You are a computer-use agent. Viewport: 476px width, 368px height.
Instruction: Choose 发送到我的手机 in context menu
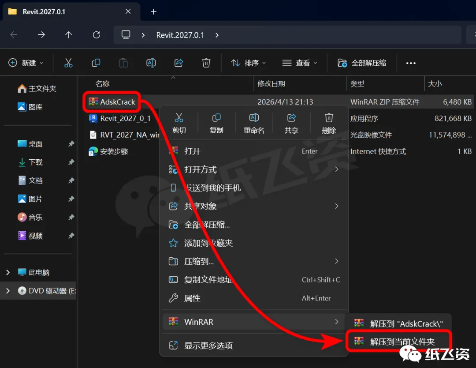coord(254,188)
